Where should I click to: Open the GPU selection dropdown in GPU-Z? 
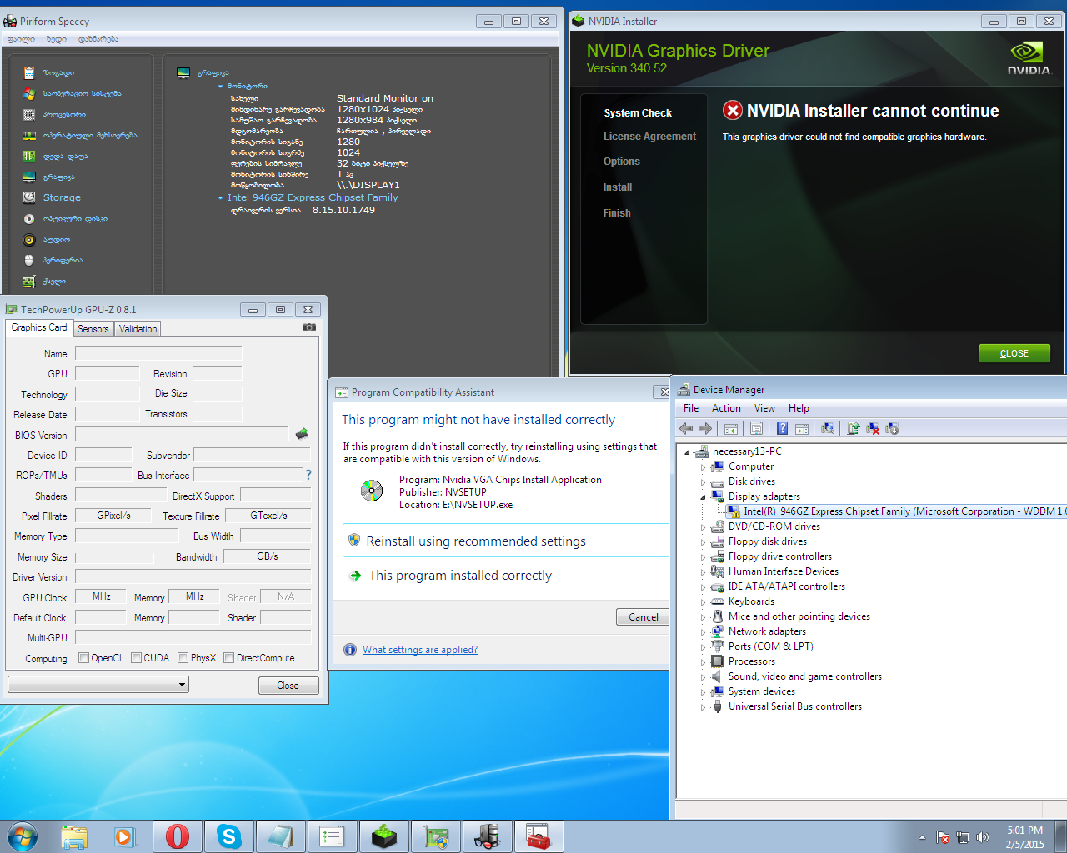pyautogui.click(x=98, y=685)
